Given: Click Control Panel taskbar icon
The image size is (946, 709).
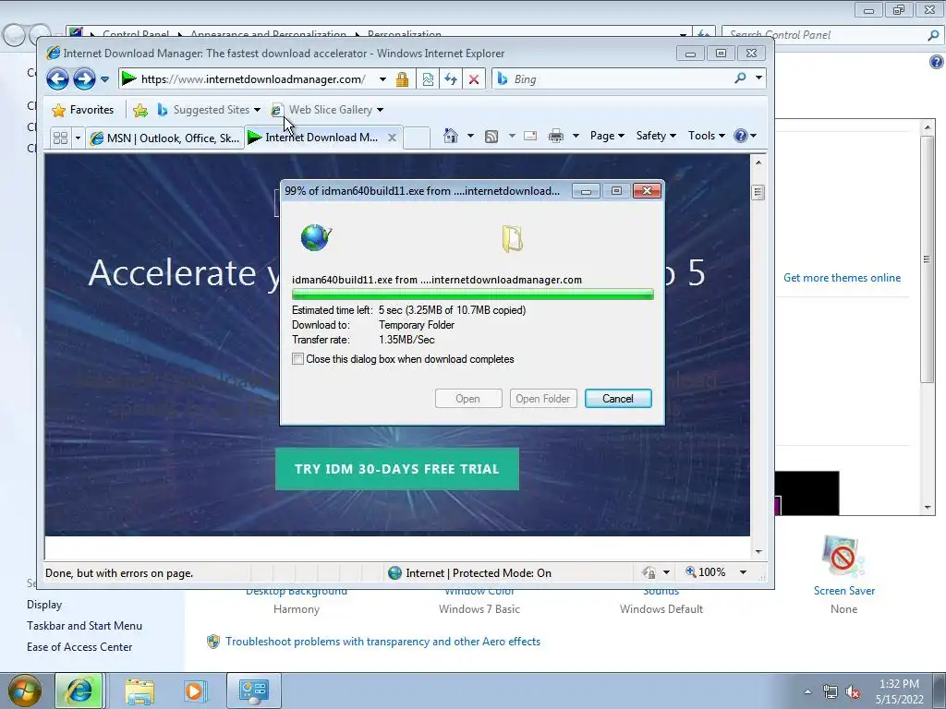Looking at the screenshot, I should point(253,691).
